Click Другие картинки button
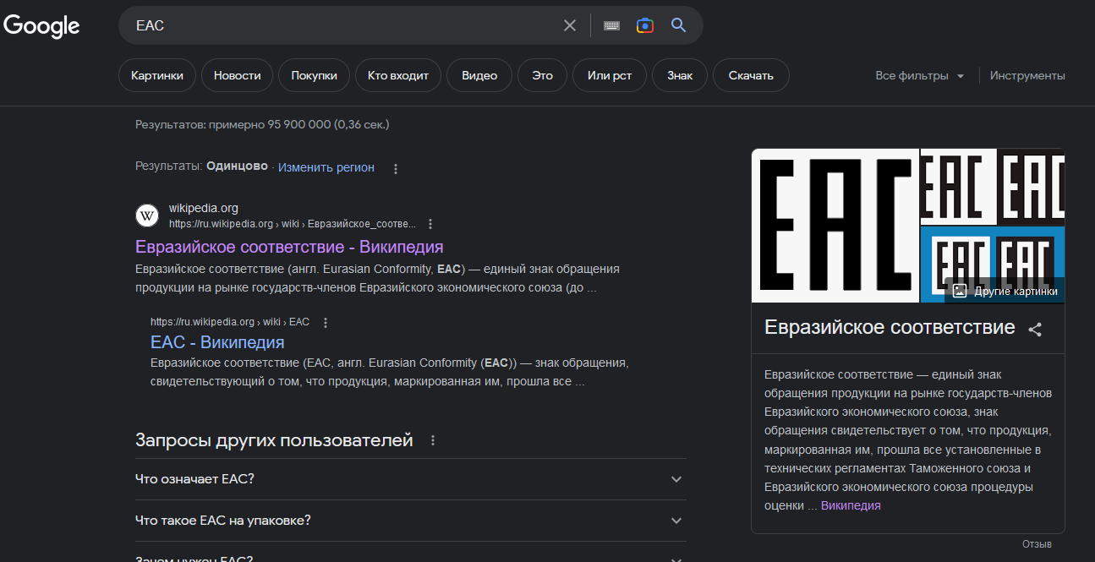 pyautogui.click(x=1005, y=291)
